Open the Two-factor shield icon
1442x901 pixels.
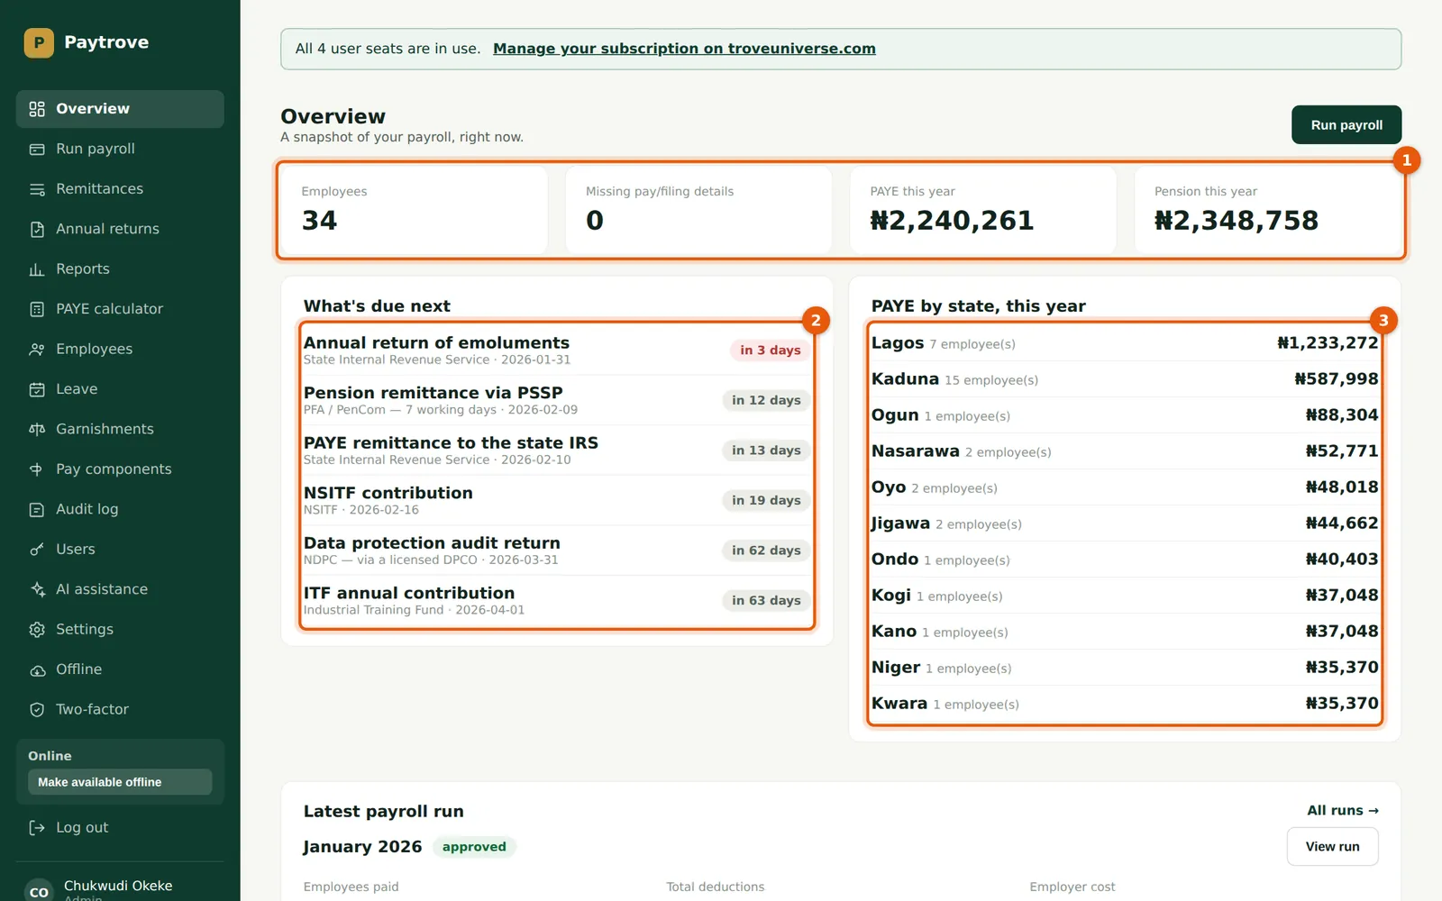pos(37,710)
